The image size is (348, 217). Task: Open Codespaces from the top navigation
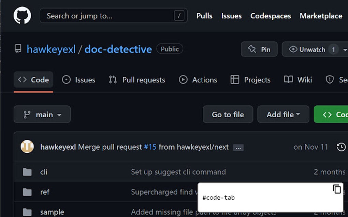270,16
